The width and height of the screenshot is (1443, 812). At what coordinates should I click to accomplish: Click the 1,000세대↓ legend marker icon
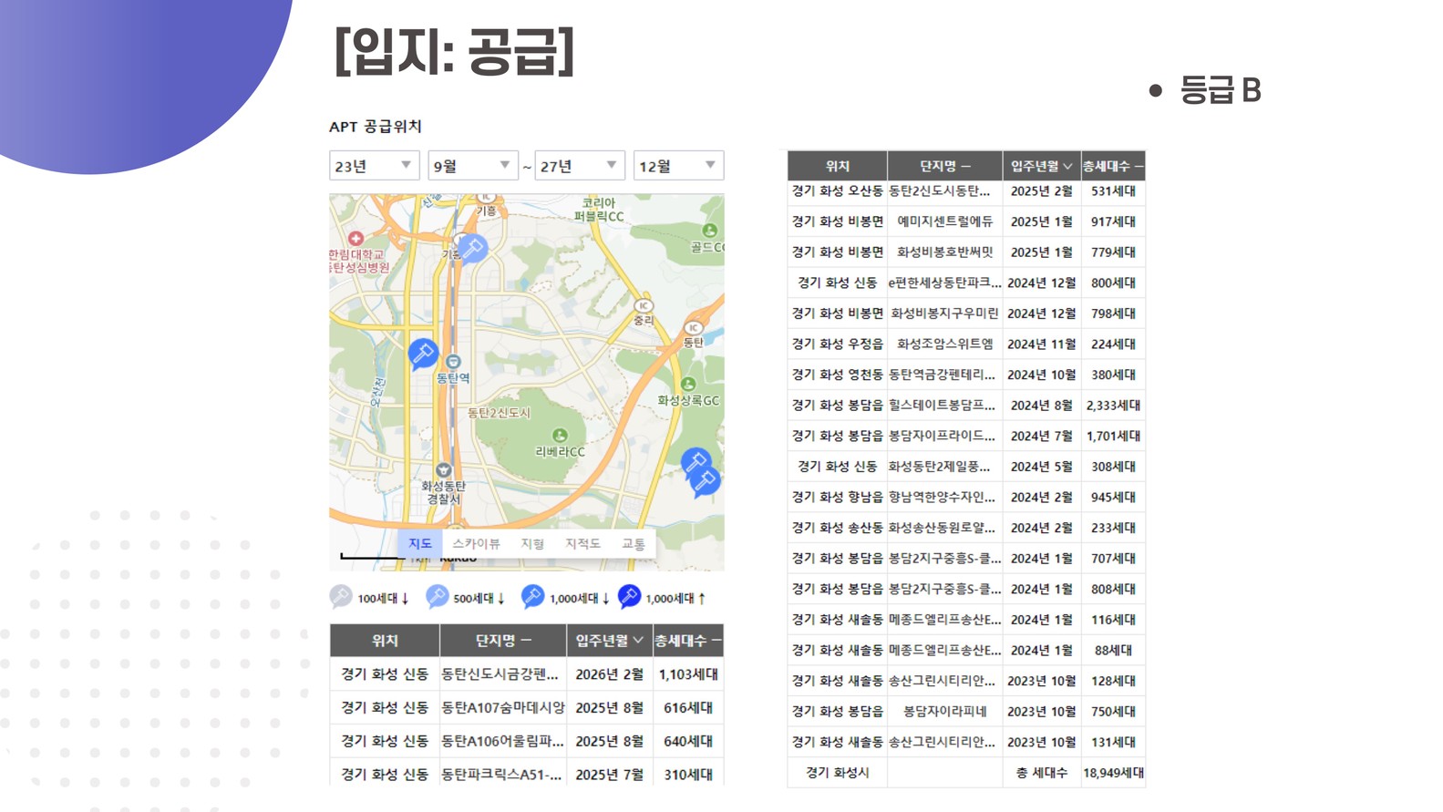(x=532, y=596)
